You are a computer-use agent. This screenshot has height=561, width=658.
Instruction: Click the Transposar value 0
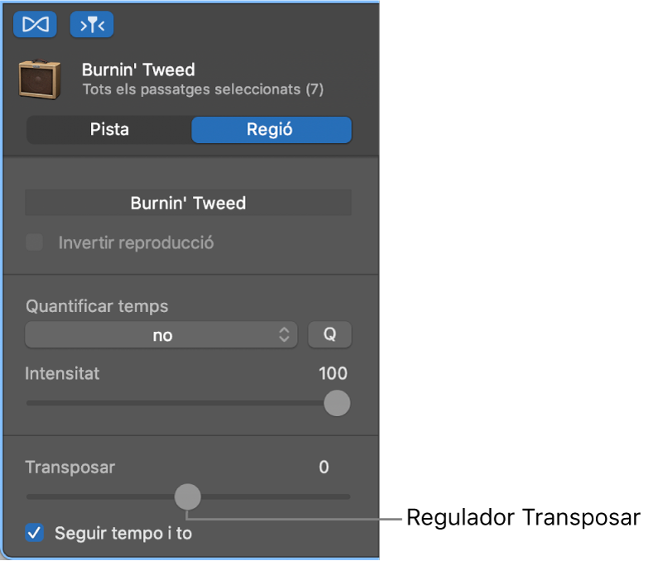324,467
